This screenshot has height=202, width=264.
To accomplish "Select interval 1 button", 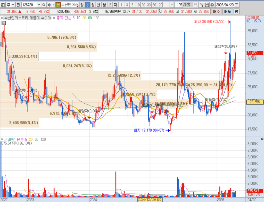I will click(121, 5).
